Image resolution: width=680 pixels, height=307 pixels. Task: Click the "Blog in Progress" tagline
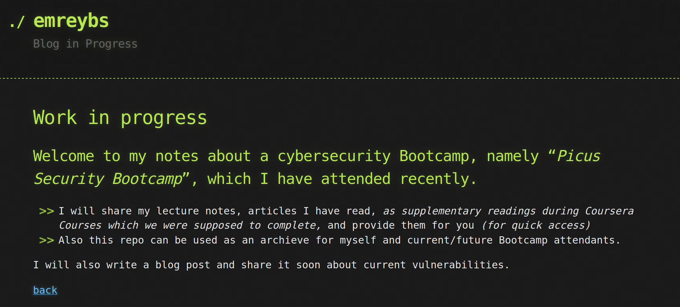(x=85, y=43)
